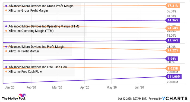Click the Jun '20 date label
190x102 pixels.
coord(139,87)
